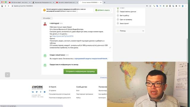The image size is (190, 107).
Task: Open the 'О проекте' footer link
Action: [53, 90]
